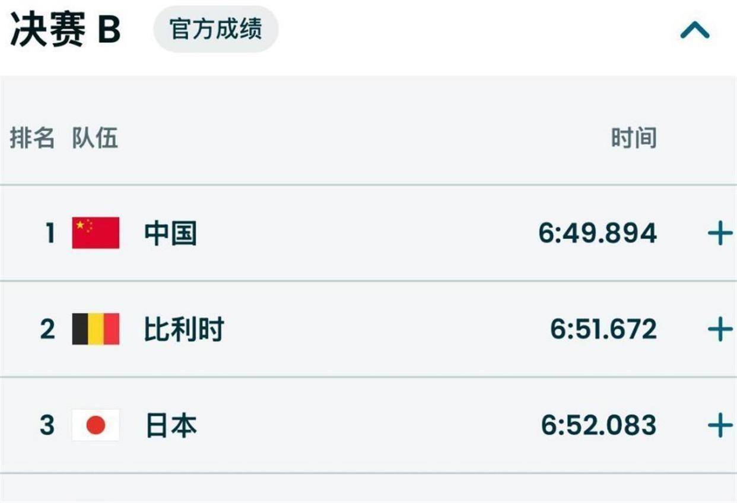Click the 队伍 column header
Viewport: 737px width, 503px height.
[95, 138]
